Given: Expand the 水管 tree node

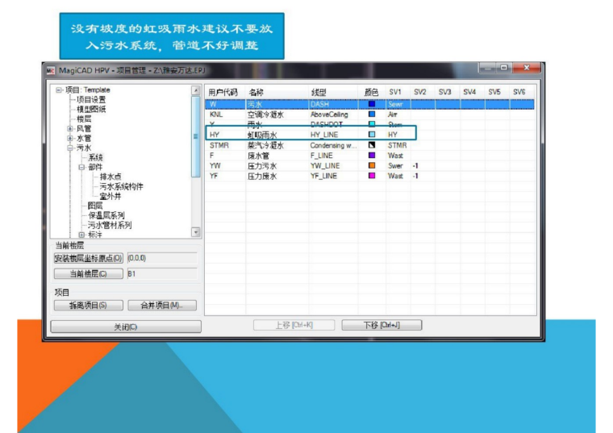Looking at the screenshot, I should 70,139.
